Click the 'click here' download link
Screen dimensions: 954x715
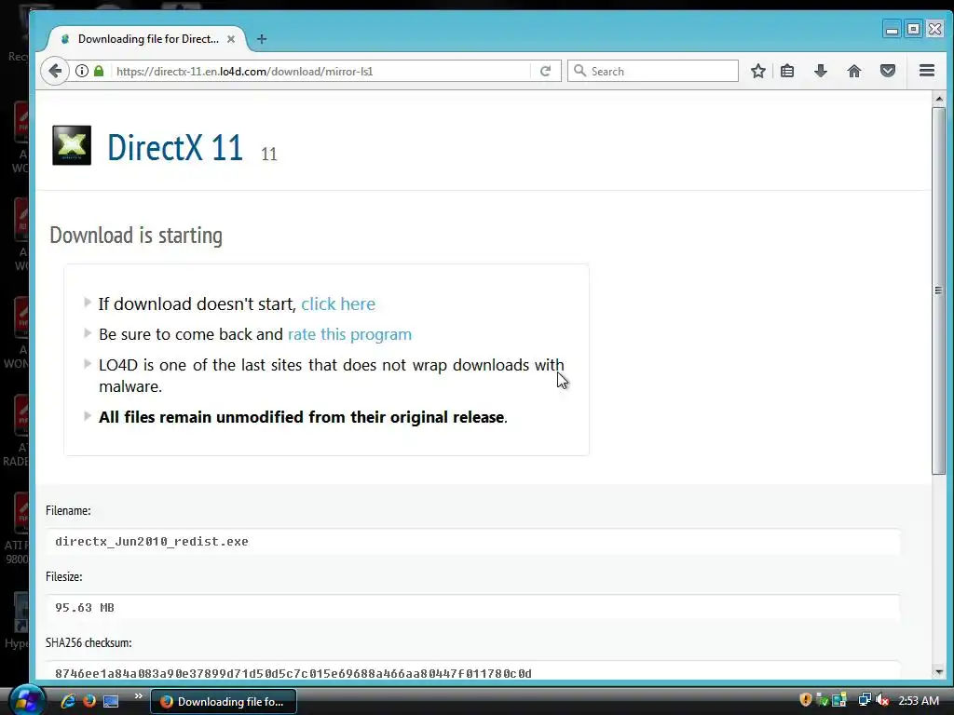(x=338, y=304)
